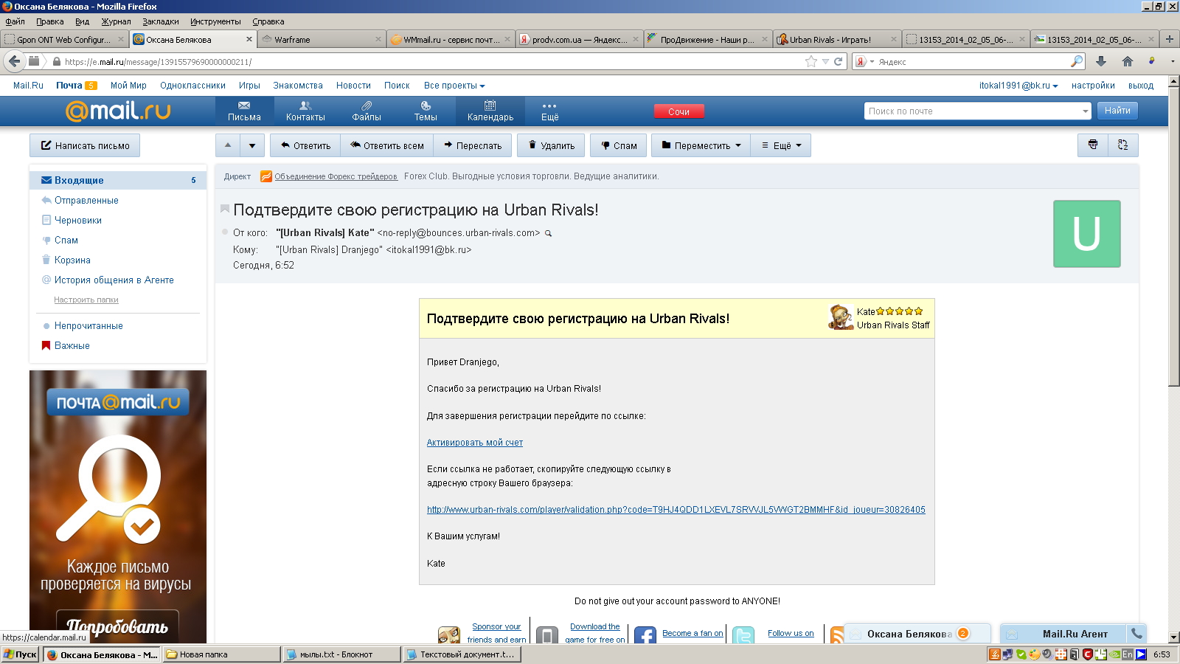Expand Все проекты dropdown

[454, 86]
